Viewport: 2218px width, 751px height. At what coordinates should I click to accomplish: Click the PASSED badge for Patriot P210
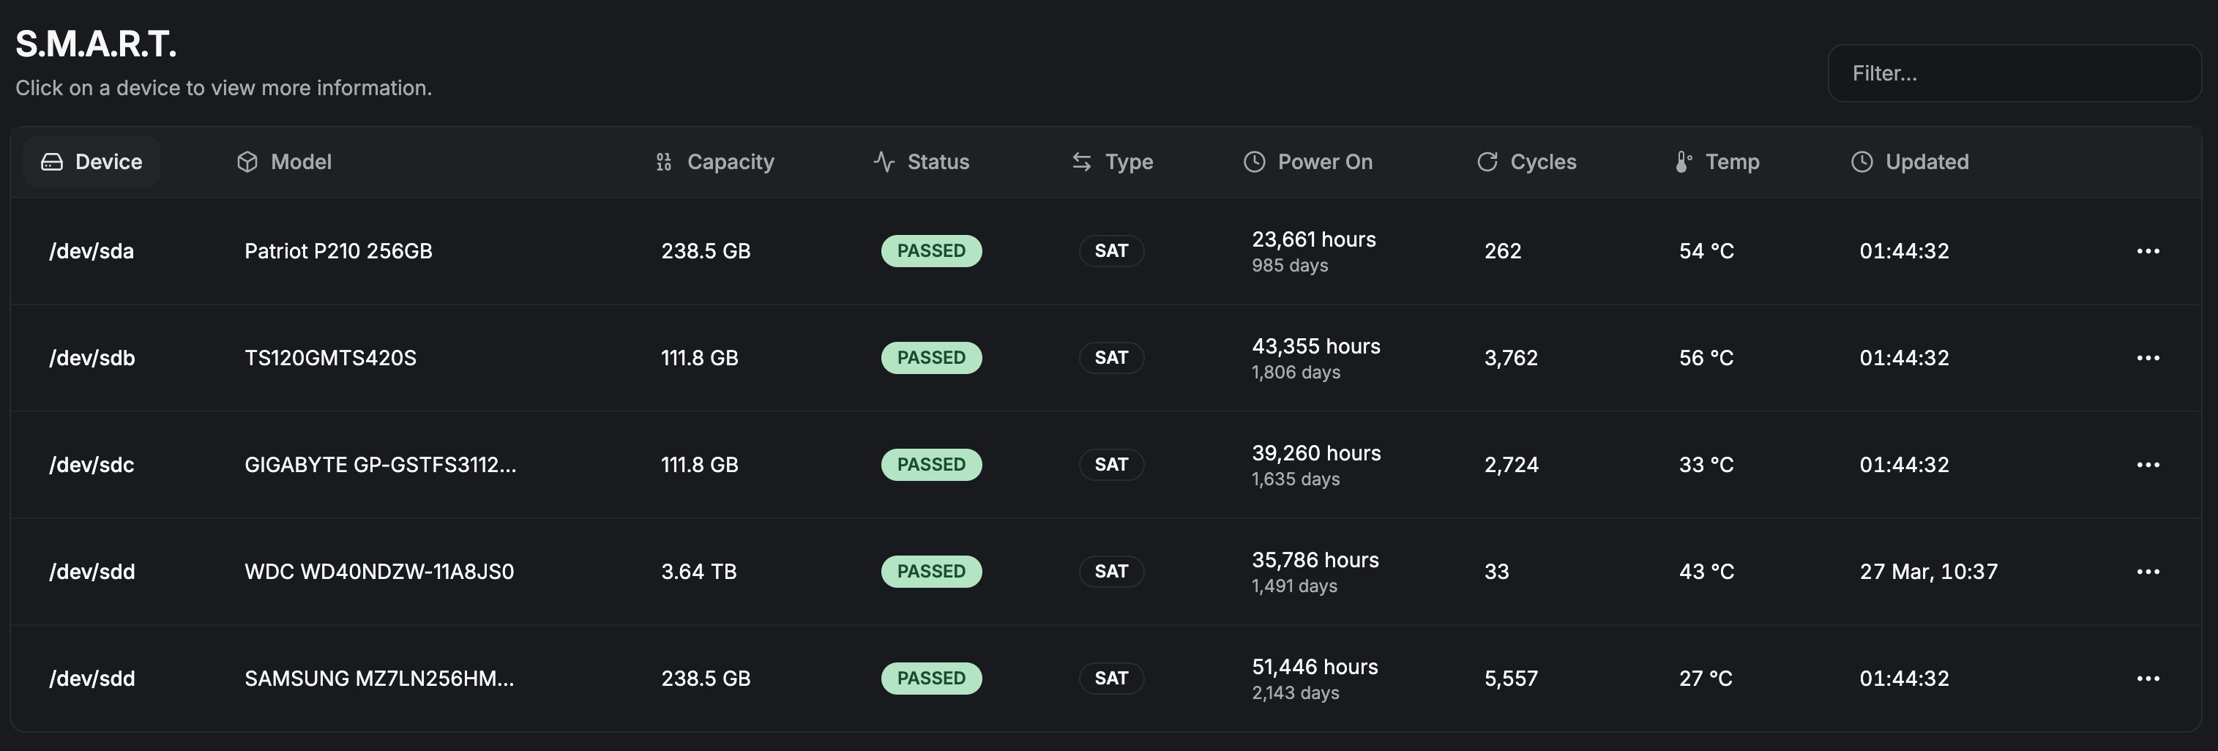[932, 250]
